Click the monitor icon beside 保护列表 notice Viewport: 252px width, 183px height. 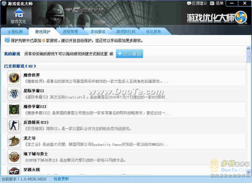tap(7, 40)
